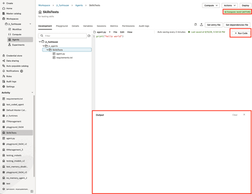Click the panel icon at sidebar bottom

coord(32,191)
